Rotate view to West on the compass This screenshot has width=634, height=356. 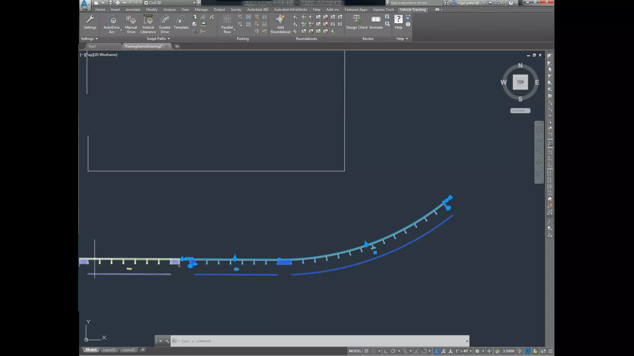click(503, 82)
